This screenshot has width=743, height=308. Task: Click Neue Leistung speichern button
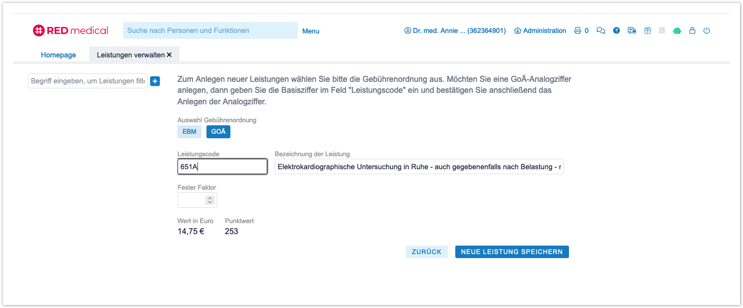pos(512,252)
